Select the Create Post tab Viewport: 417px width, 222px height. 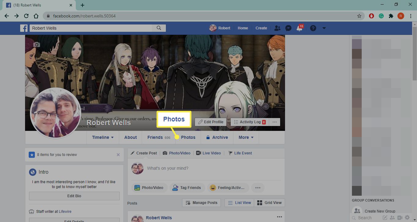point(144,153)
